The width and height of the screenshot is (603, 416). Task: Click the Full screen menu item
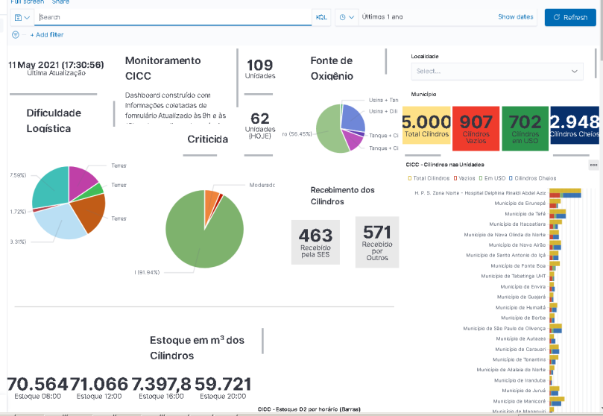(x=28, y=1)
